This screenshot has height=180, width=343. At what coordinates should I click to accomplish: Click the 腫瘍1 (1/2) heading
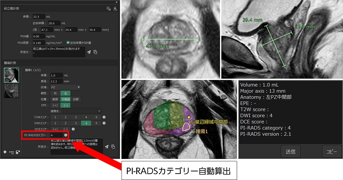33,70
